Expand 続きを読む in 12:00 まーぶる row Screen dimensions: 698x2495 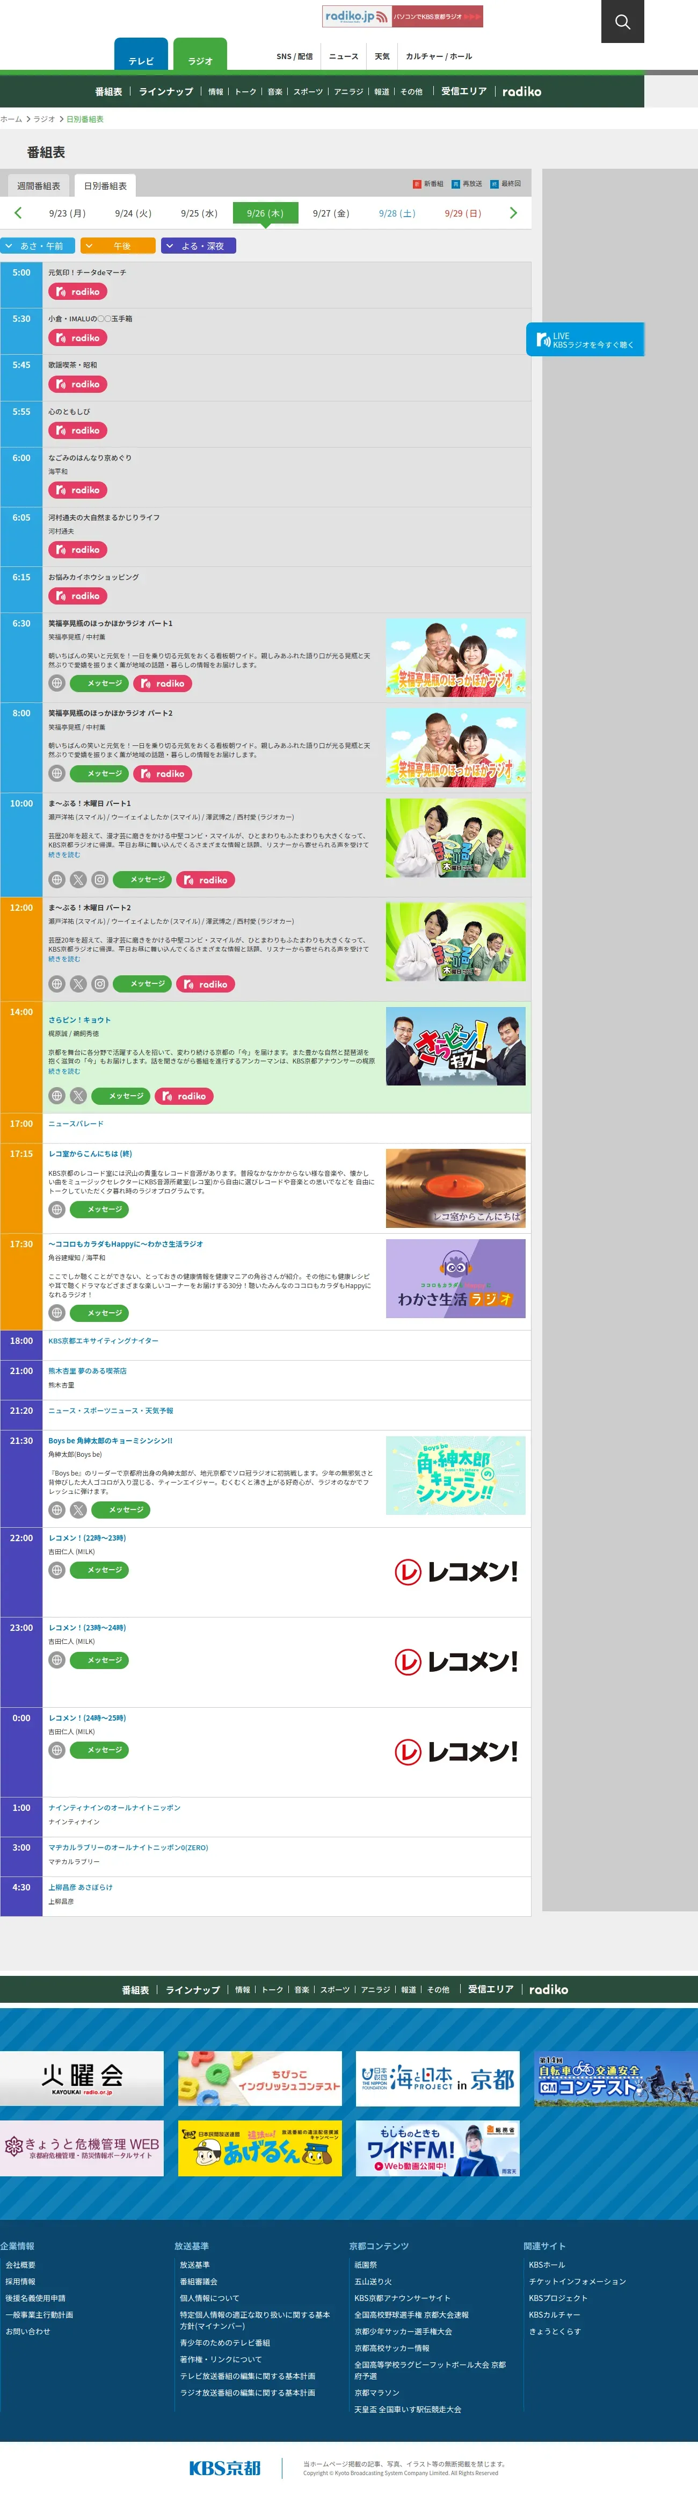(64, 959)
